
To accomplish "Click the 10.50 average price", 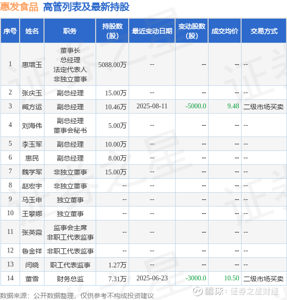I will coord(232,278).
